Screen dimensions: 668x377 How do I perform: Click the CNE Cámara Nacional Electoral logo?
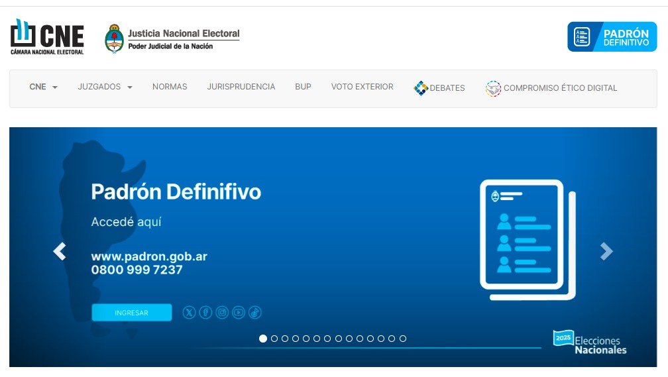pyautogui.click(x=47, y=37)
